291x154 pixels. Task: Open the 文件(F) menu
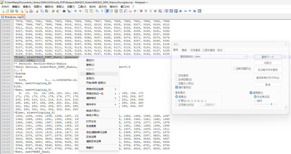pos(5,7)
